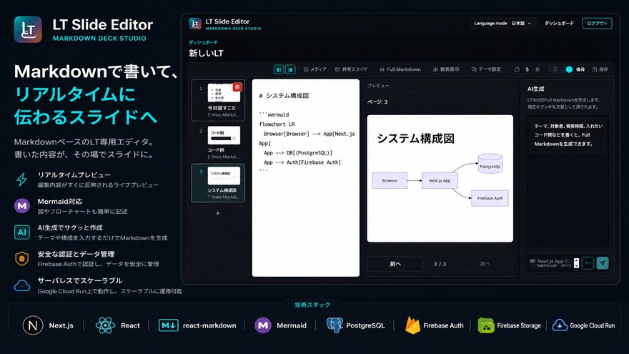Viewport: 629px width, 354px height.
Task: Click the ダッシュボード breadcrumb link
Action: pyautogui.click(x=204, y=42)
